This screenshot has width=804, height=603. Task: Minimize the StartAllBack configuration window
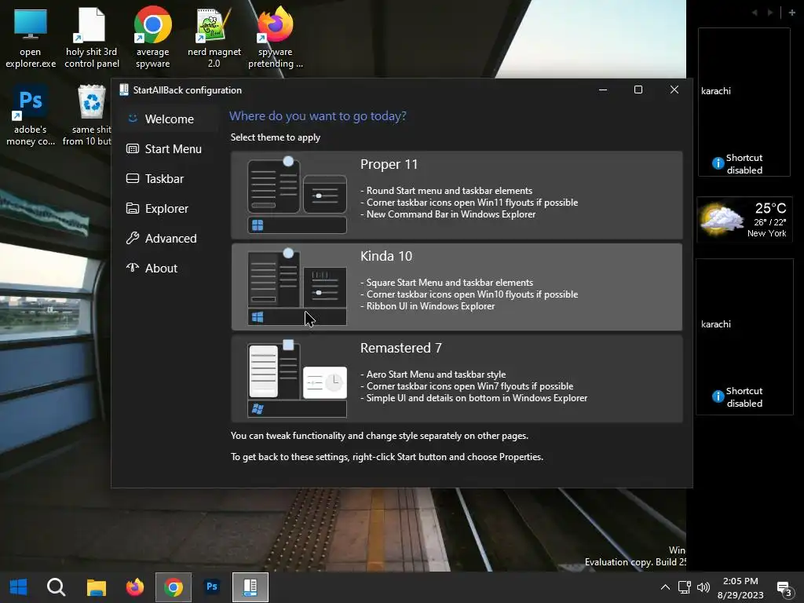pyautogui.click(x=603, y=90)
